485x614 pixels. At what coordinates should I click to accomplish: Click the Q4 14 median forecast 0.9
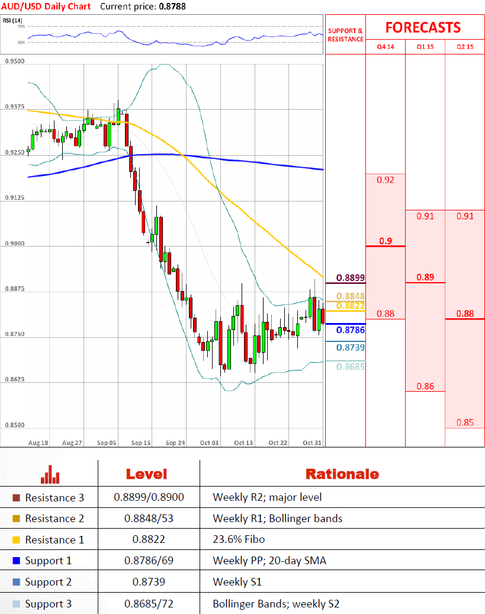tap(386, 241)
